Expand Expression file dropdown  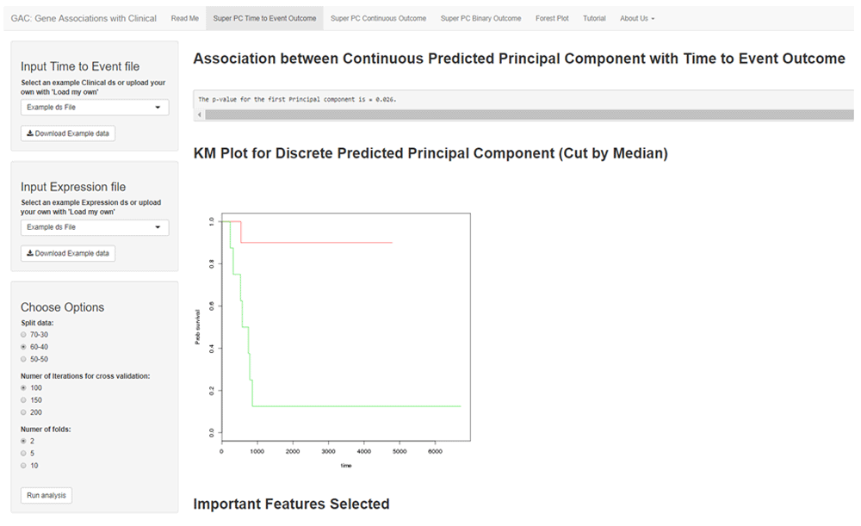click(x=95, y=227)
